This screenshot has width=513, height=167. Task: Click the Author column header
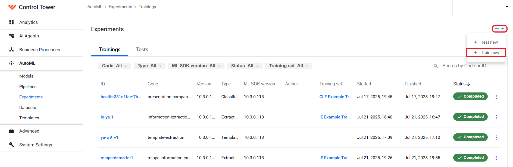pyautogui.click(x=292, y=84)
